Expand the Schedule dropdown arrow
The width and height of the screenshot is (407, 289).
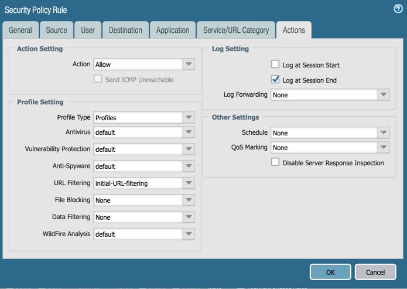pyautogui.click(x=384, y=133)
